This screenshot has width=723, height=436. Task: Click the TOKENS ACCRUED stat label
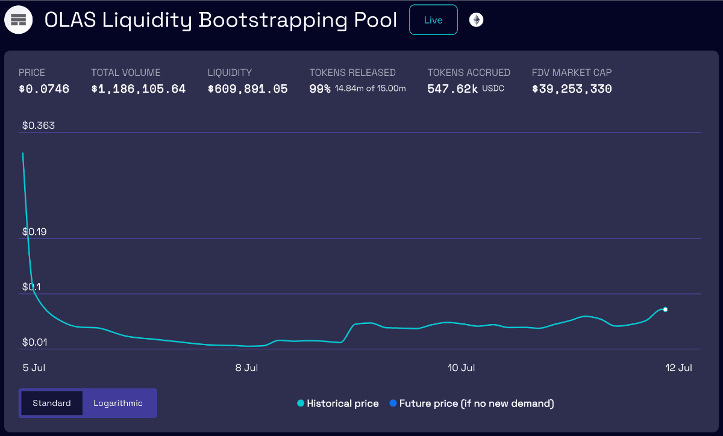point(469,72)
